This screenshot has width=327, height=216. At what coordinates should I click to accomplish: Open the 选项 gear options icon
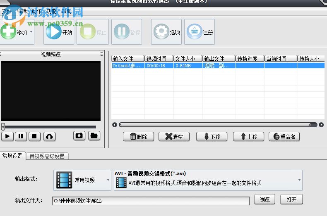point(161,31)
